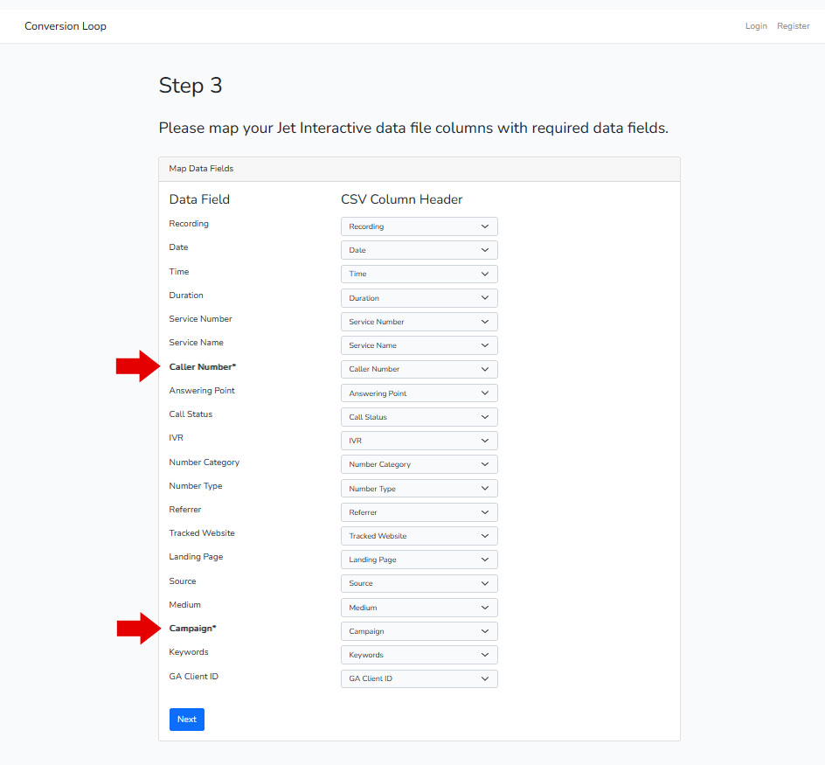Expand the Service Name dropdown
825x765 pixels.
[419, 345]
